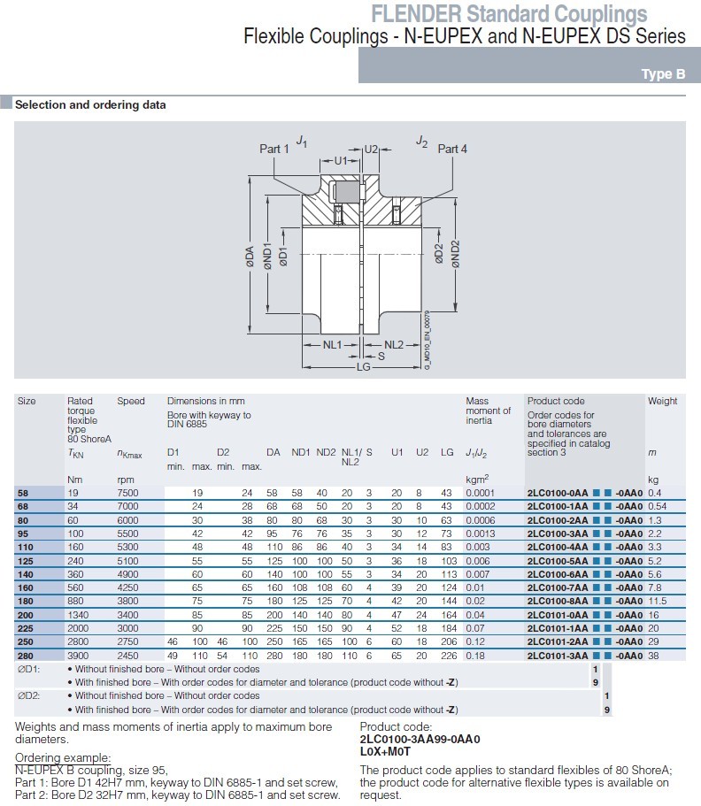Viewport: 701px width, 806px height.
Task: Click the NL2 dimension label in the drawing
Action: 394,345
